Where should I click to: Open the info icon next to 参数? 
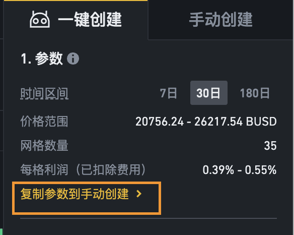[73, 58]
